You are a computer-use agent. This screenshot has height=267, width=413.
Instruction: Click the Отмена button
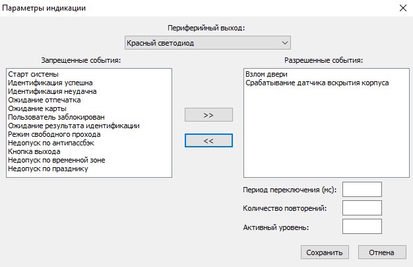[x=382, y=252]
